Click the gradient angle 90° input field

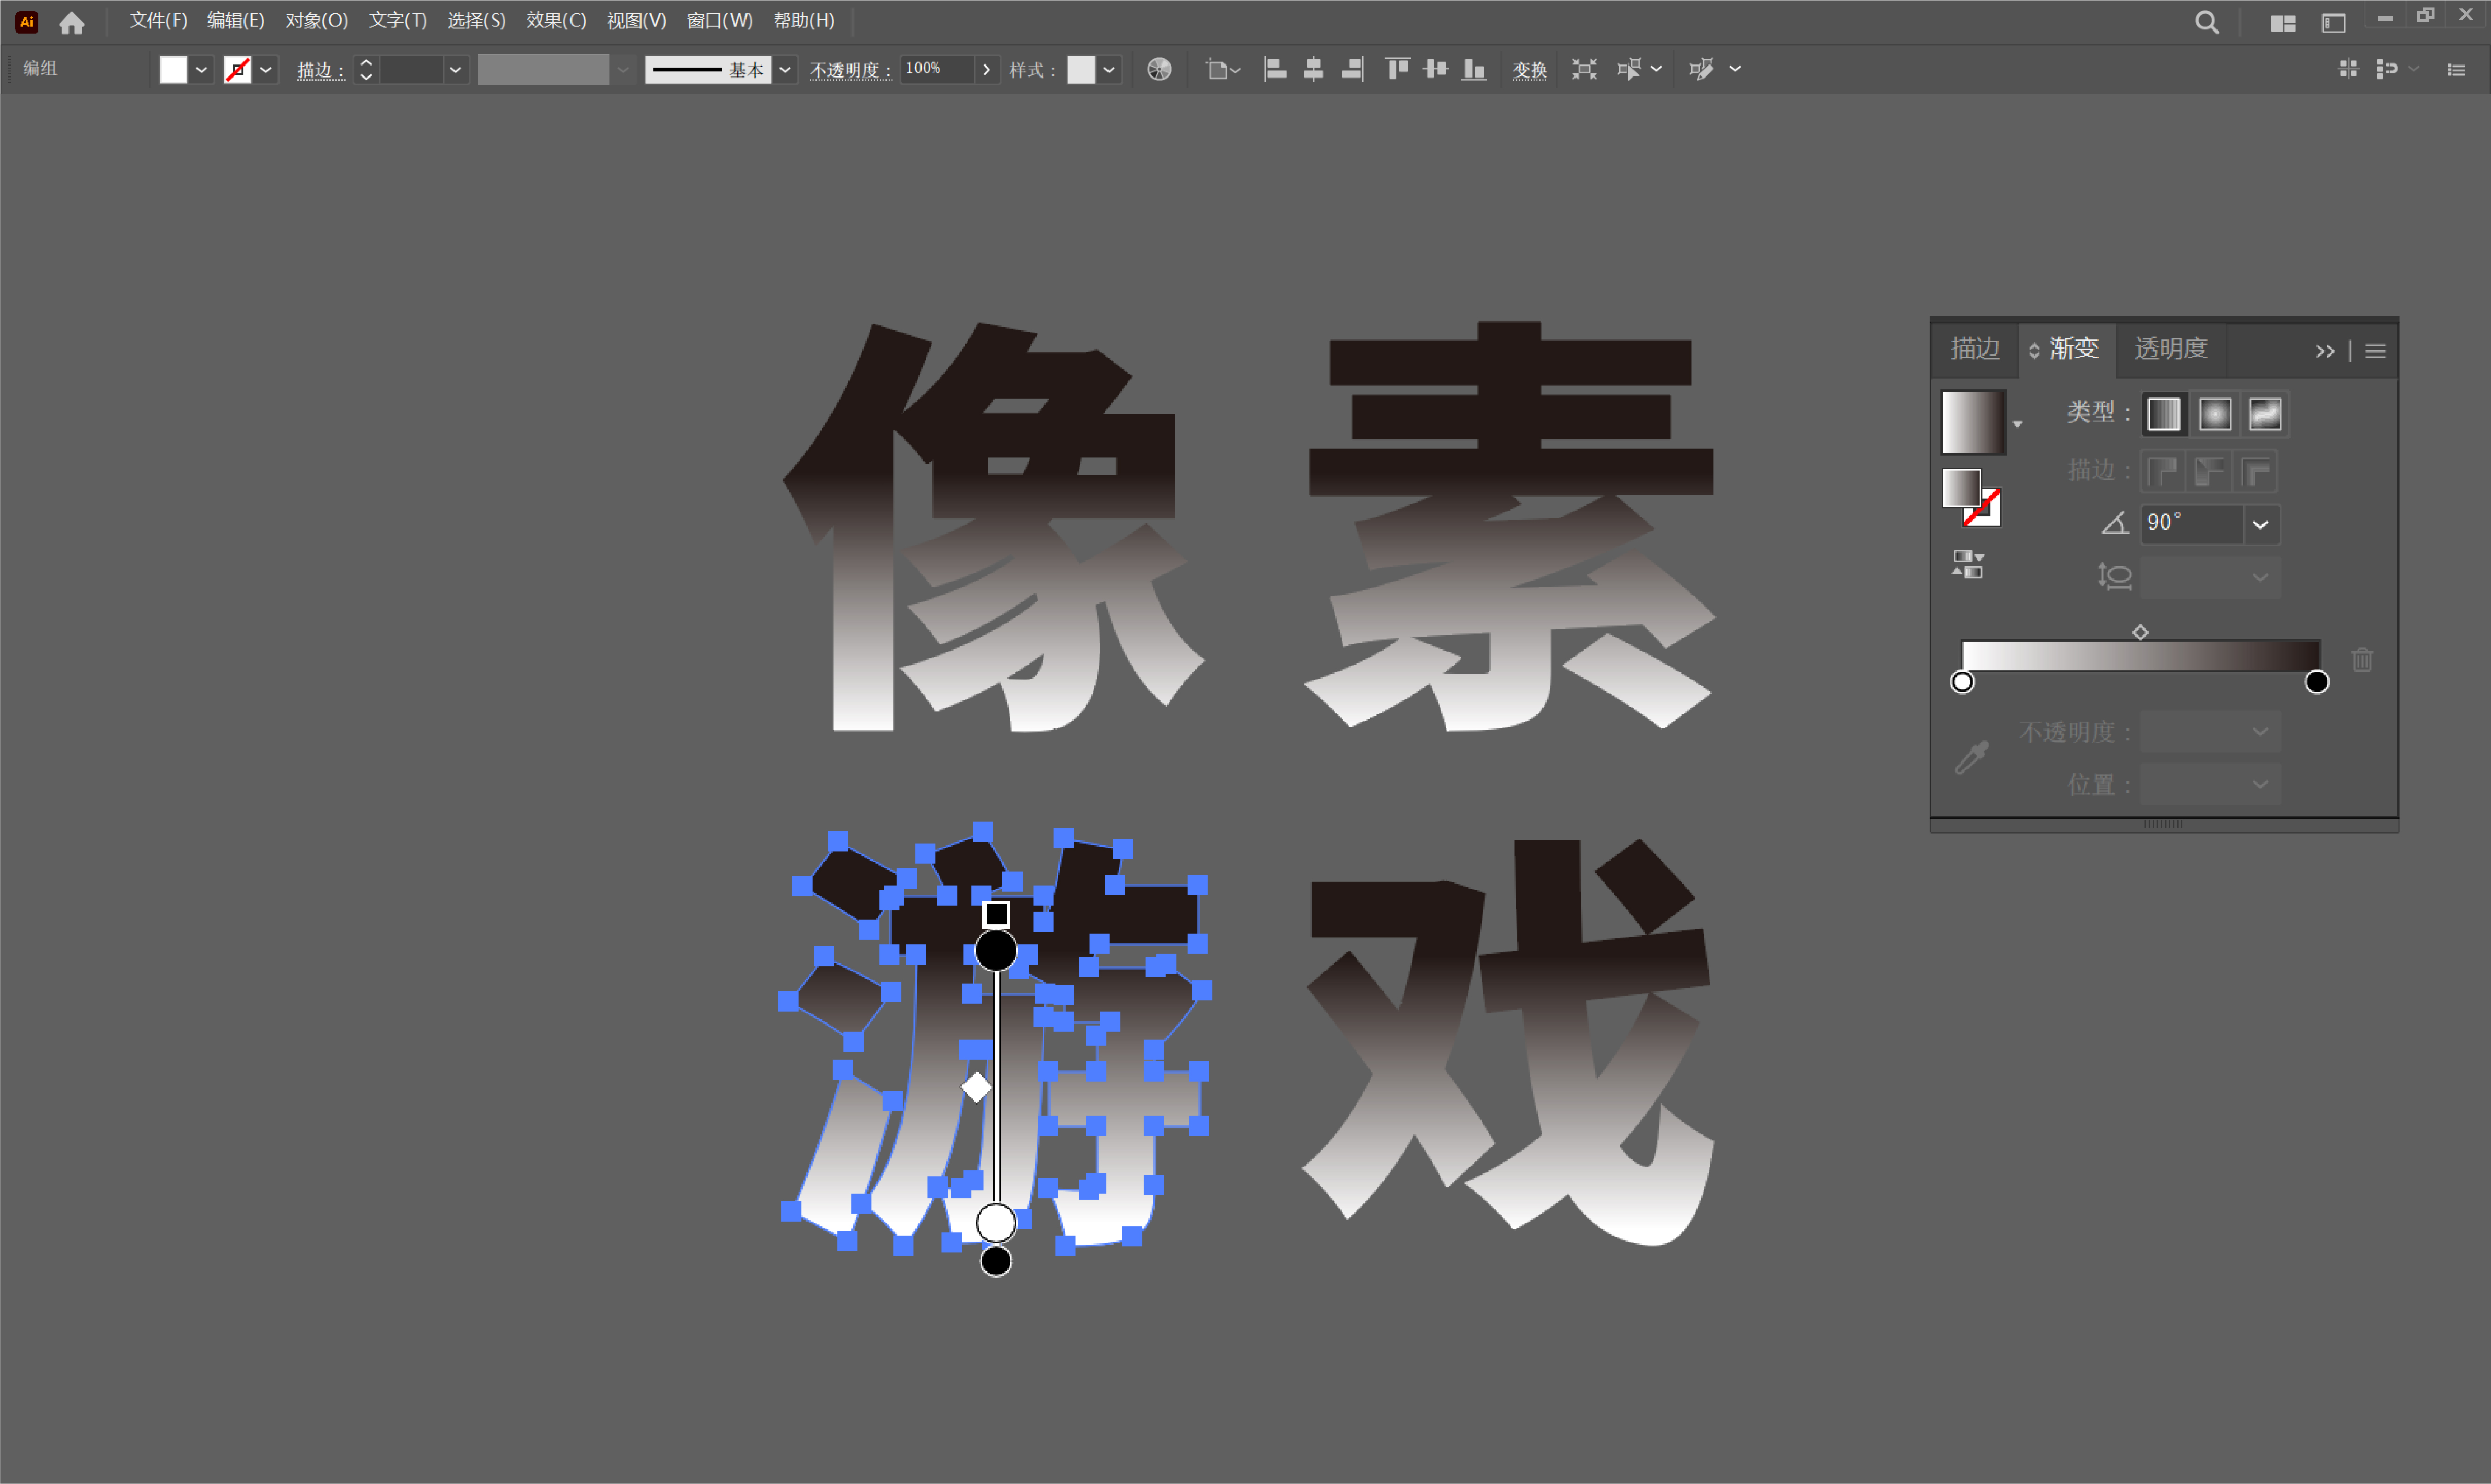(x=2191, y=524)
